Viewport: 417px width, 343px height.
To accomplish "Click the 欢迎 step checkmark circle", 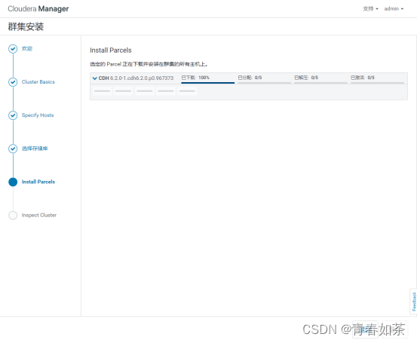I will tap(13, 49).
